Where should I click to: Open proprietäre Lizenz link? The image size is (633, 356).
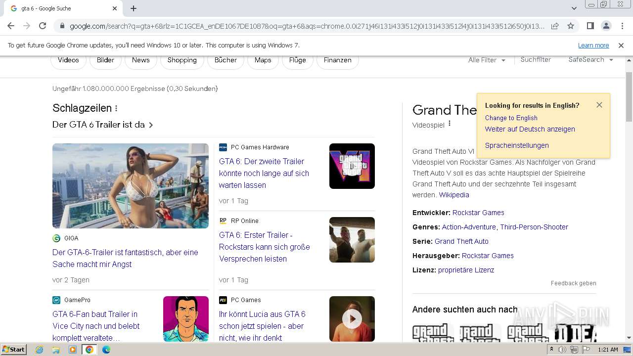click(x=466, y=270)
